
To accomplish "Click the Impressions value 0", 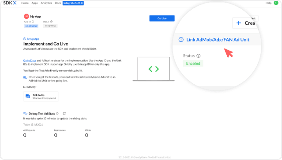I will pos(56,135).
